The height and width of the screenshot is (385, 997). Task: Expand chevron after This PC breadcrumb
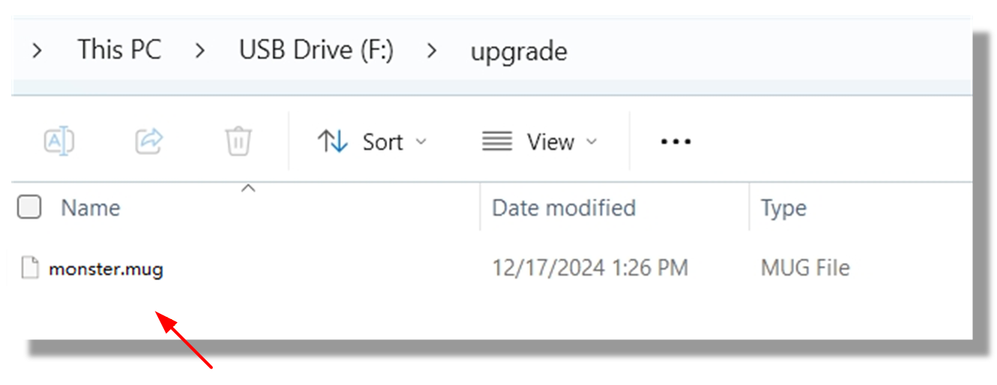pyautogui.click(x=199, y=51)
